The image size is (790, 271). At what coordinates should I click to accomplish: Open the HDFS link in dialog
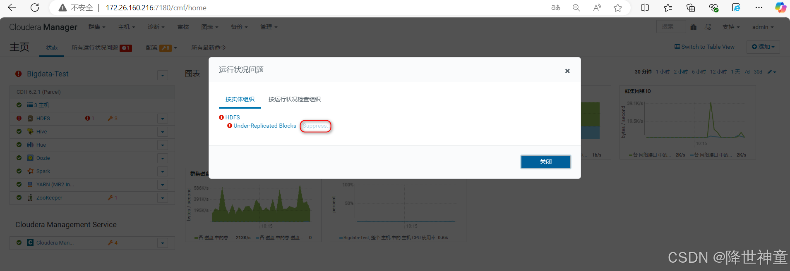[x=233, y=117]
